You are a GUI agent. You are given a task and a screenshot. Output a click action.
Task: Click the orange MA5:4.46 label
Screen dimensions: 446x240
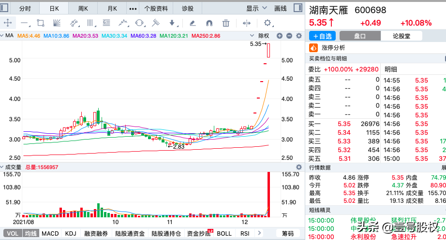point(29,36)
